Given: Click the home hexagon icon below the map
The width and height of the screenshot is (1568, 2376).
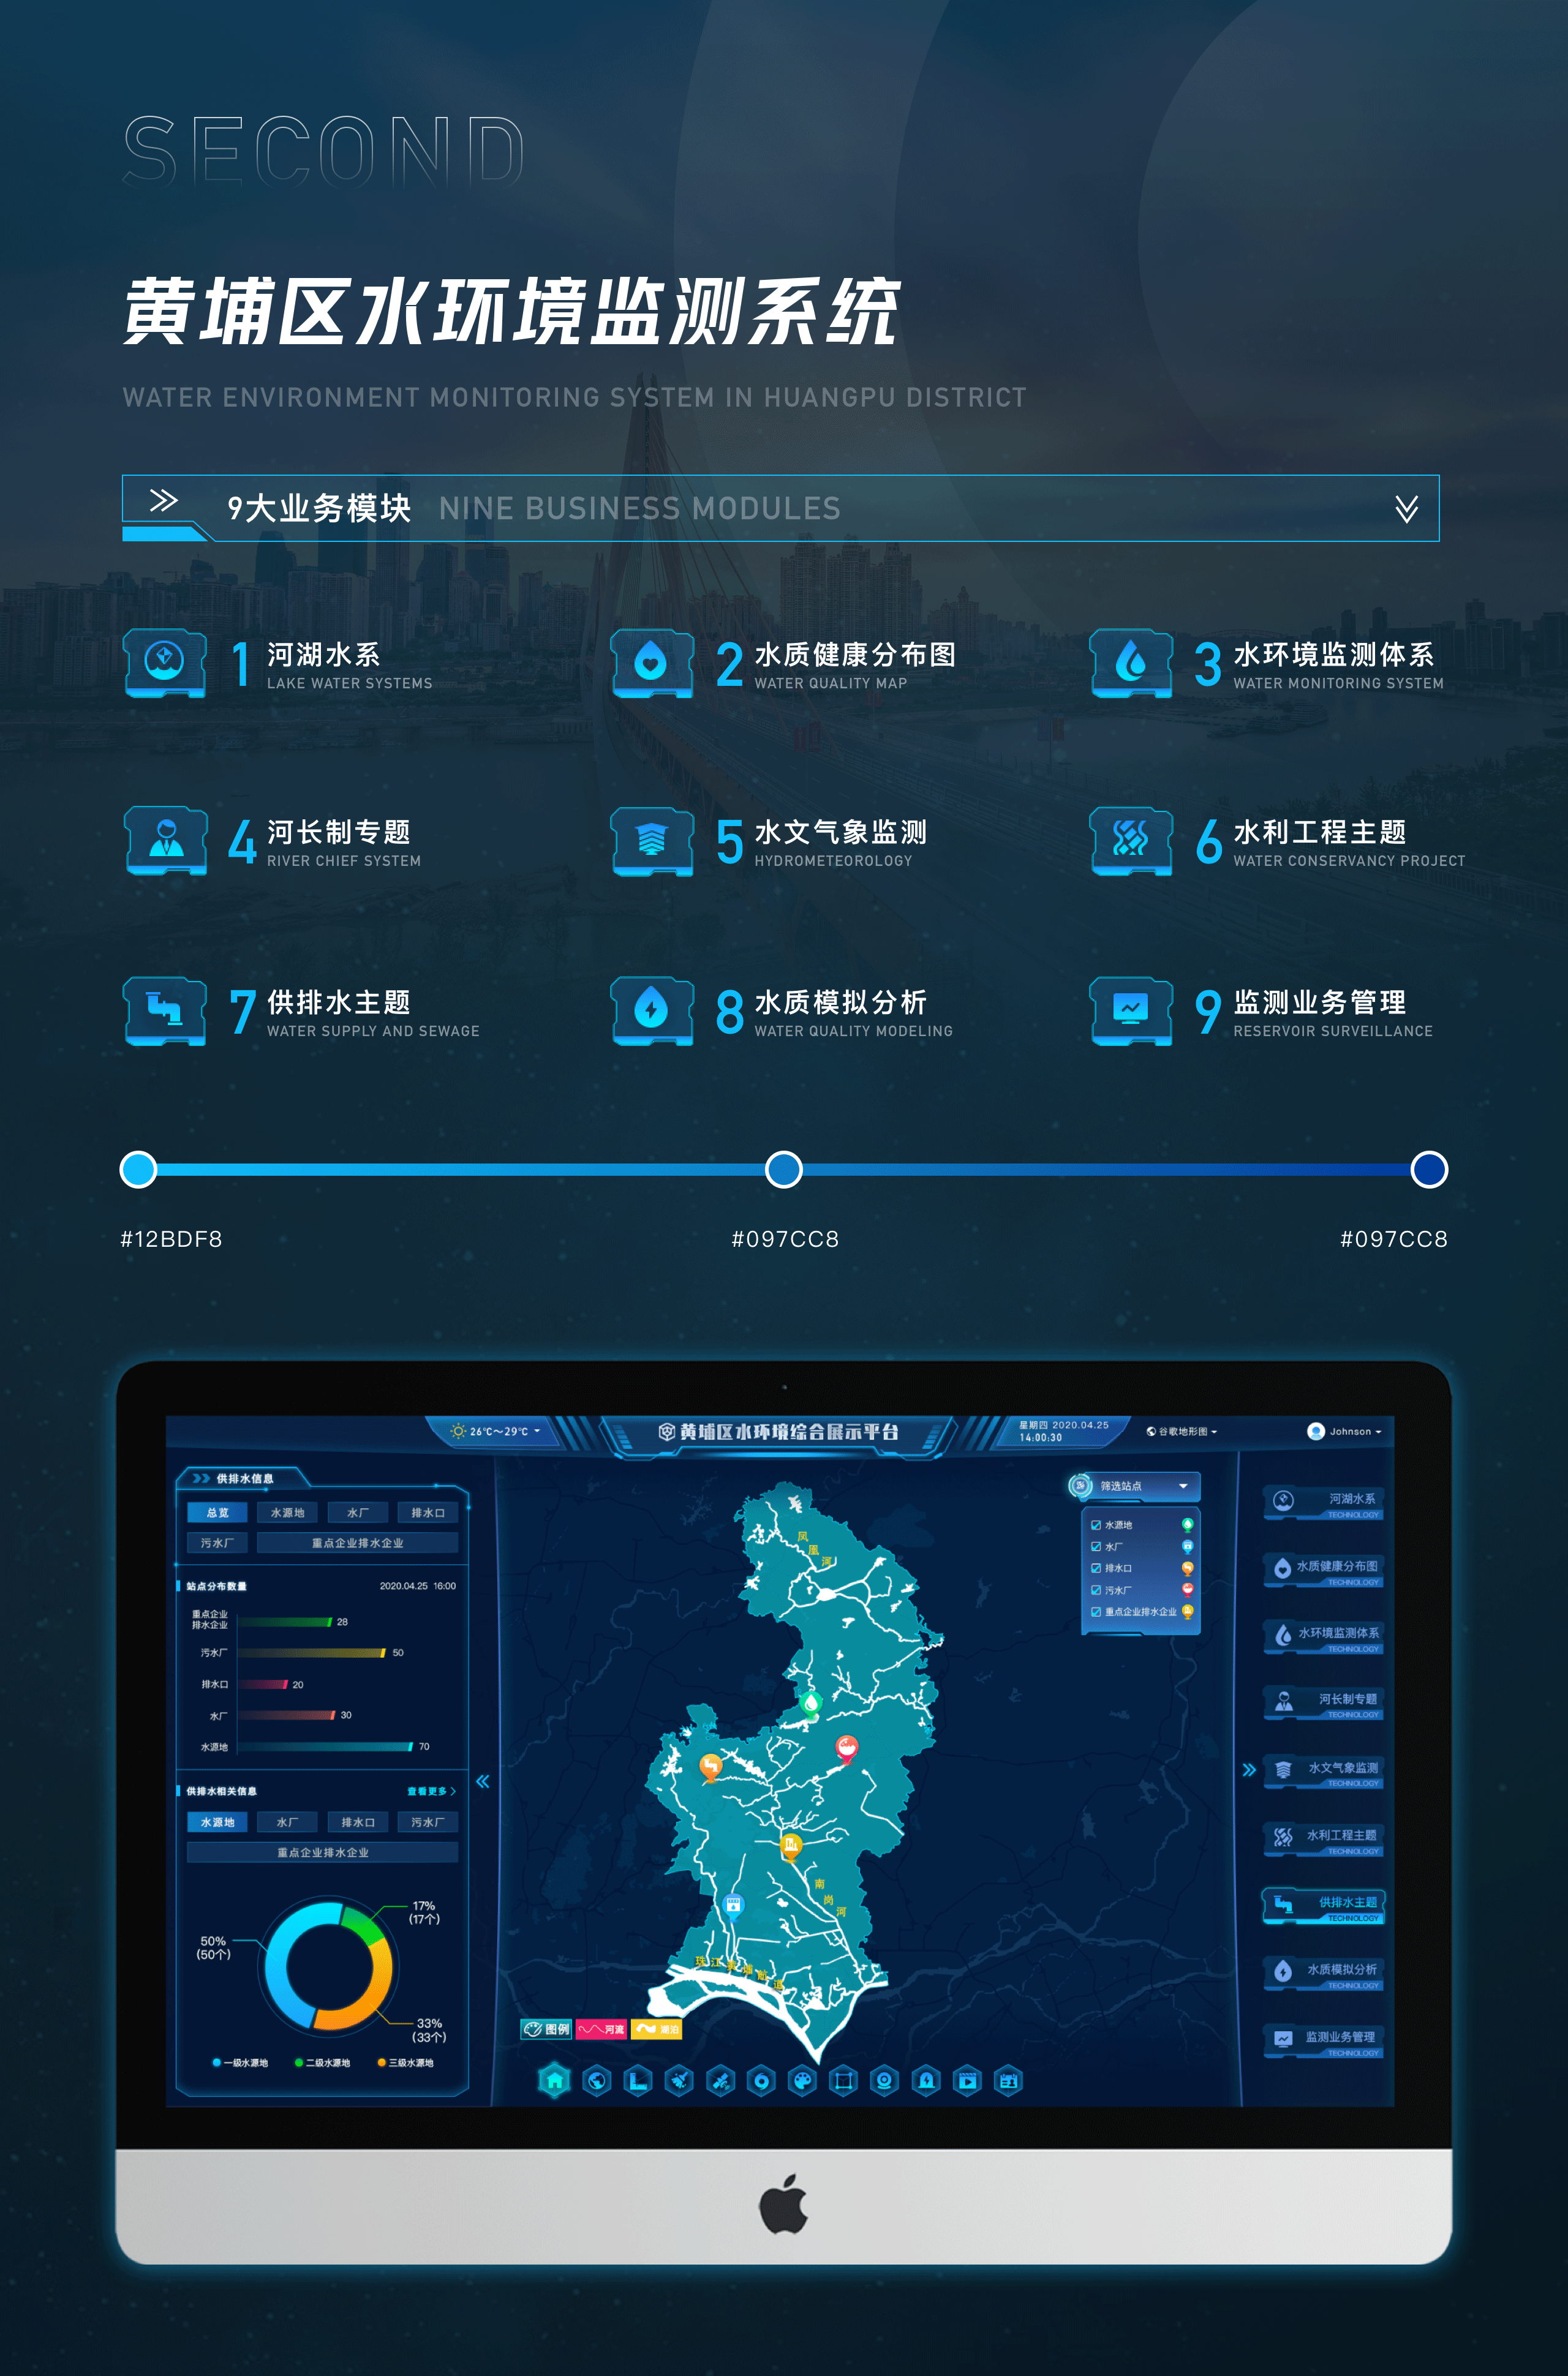Looking at the screenshot, I should pos(555,2081).
